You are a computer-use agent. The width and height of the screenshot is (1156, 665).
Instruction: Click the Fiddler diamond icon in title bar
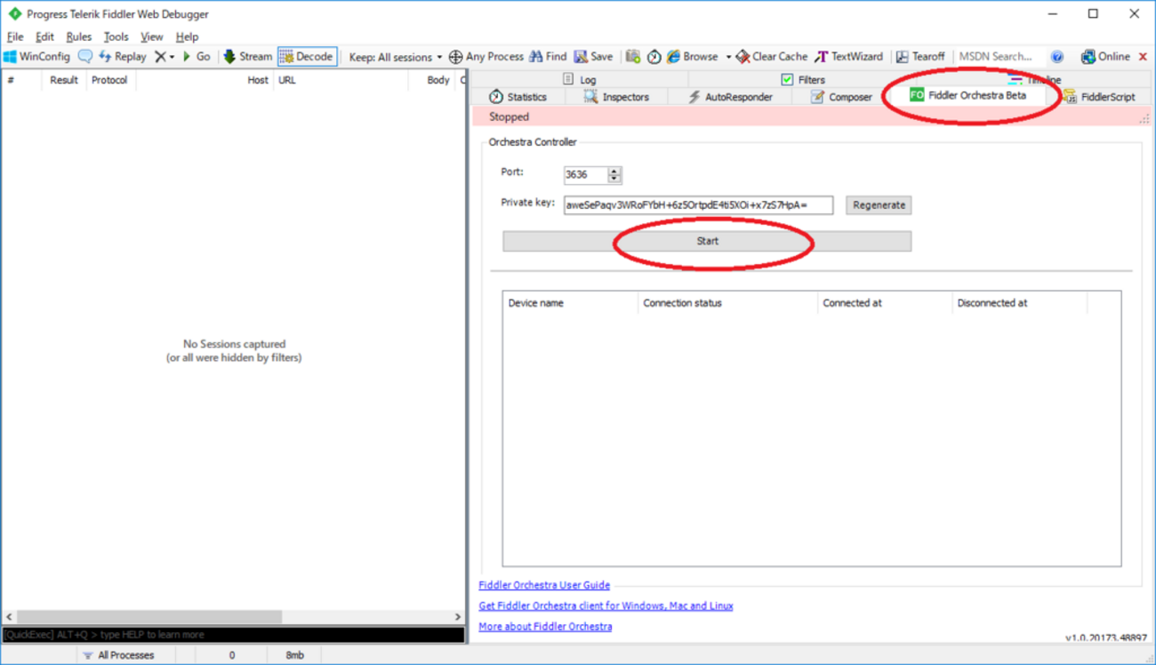tap(14, 14)
